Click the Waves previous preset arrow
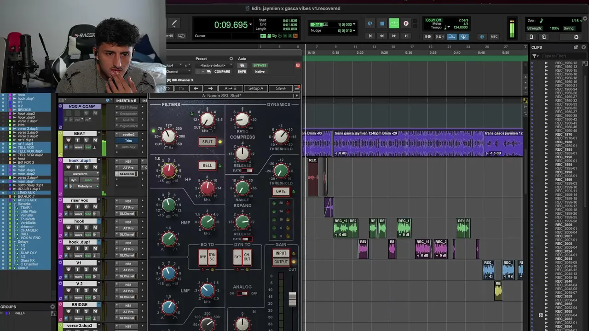 [x=196, y=88]
